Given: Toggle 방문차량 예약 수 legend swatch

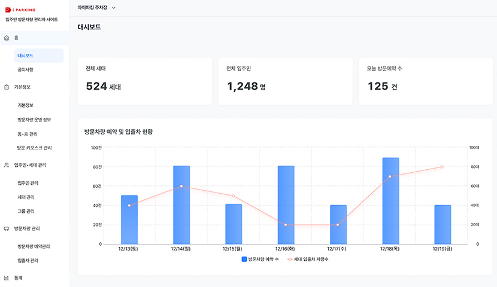Looking at the screenshot, I should pos(244,259).
